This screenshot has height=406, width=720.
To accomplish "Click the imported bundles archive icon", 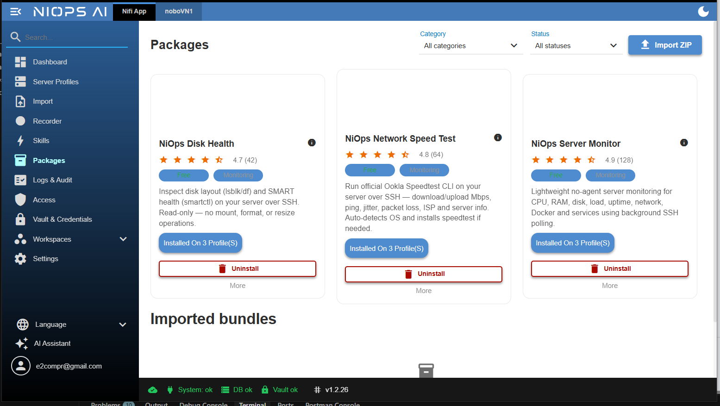I will point(426,370).
